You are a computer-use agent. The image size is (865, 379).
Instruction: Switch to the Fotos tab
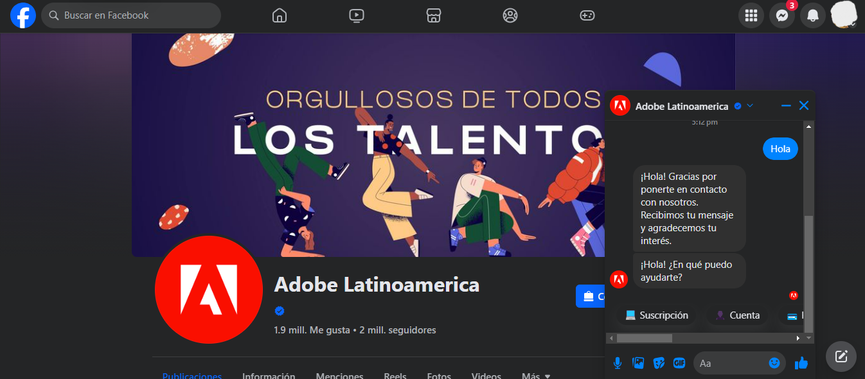(439, 376)
